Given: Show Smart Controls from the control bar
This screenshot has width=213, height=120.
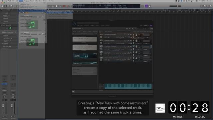Looking at the screenshot, I should coord(15,6).
